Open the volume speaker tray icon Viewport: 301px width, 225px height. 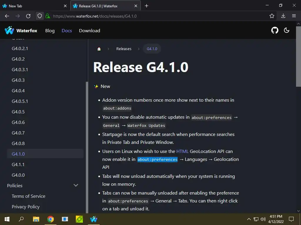tap(263, 219)
